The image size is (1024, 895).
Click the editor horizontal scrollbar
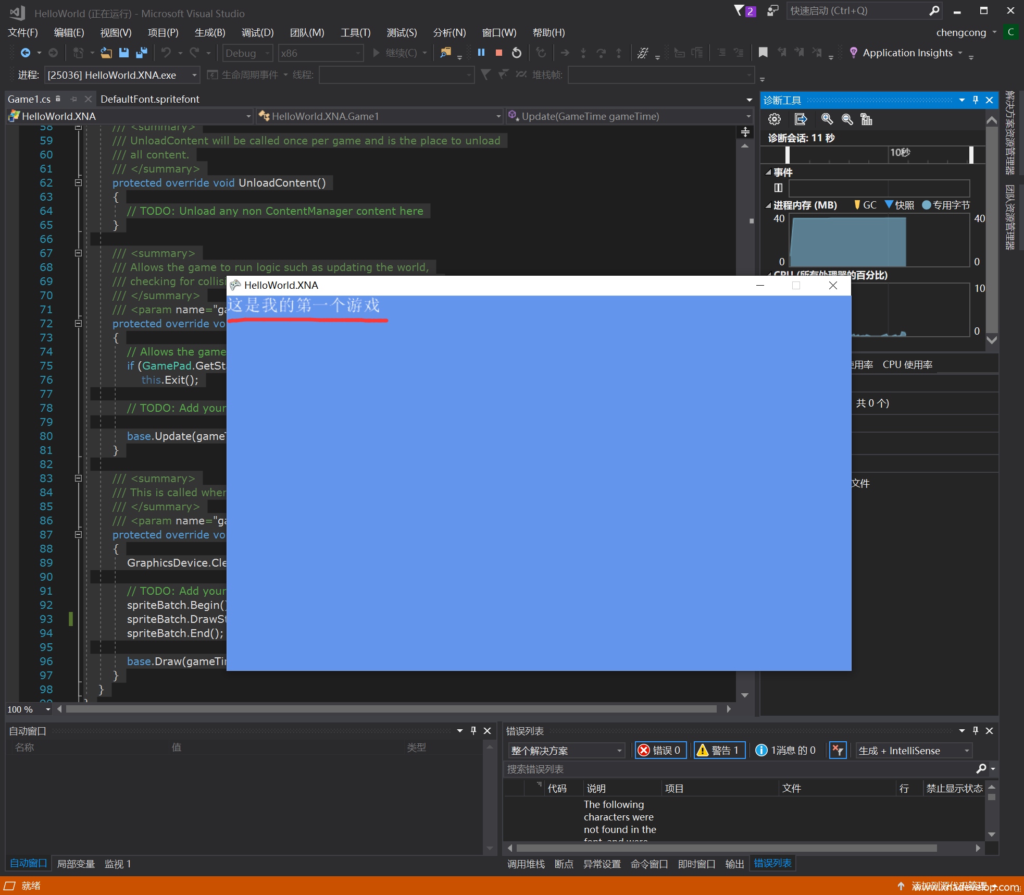point(391,709)
